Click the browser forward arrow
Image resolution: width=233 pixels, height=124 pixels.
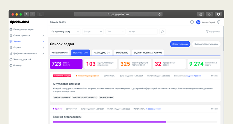tap(32, 14)
